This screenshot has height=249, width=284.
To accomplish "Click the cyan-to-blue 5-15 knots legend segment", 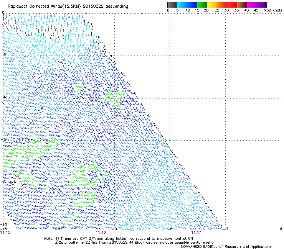I will [x=187, y=5].
